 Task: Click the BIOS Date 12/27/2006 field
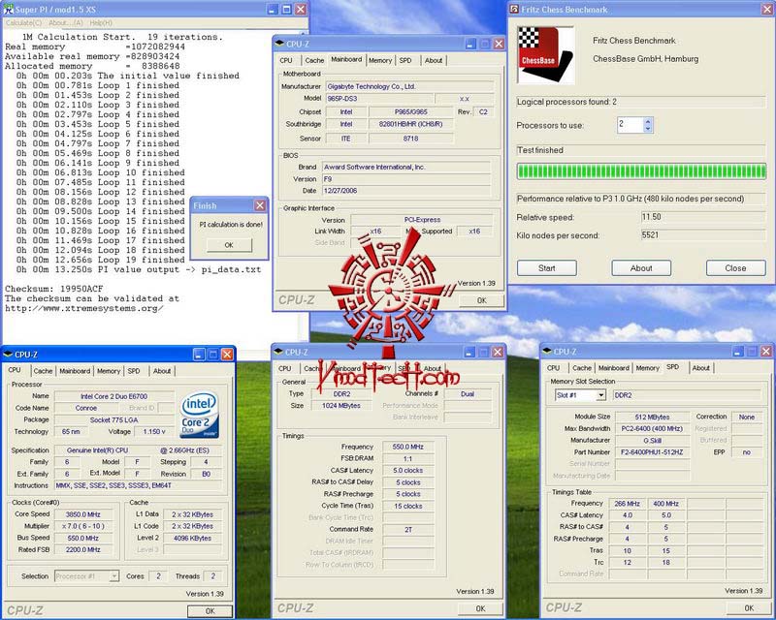[406, 190]
